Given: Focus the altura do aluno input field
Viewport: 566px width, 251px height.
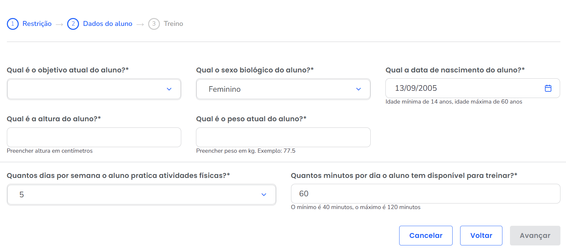Looking at the screenshot, I should pyautogui.click(x=94, y=137).
